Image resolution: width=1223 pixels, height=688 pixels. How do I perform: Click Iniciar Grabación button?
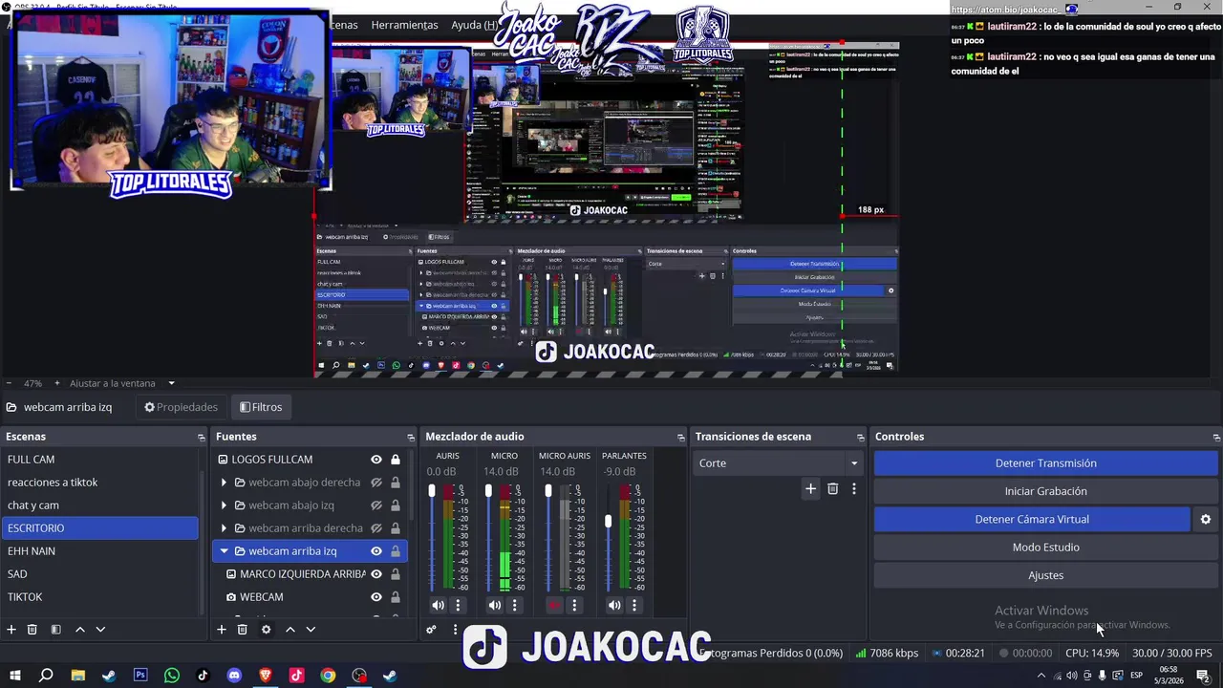[1045, 491]
